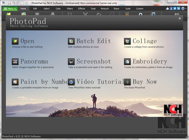189x140 pixels.
Task: Open the LinkedIn icon
Action: tap(178, 9)
